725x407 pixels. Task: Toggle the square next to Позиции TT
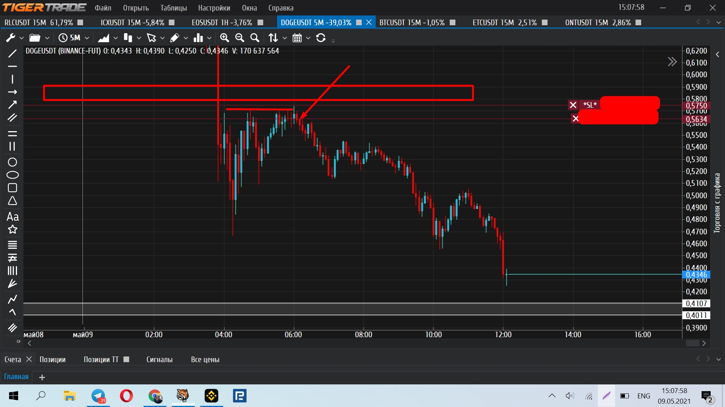pyautogui.click(x=126, y=360)
